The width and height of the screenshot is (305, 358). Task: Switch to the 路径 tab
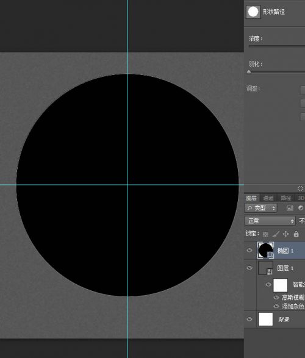pyautogui.click(x=286, y=198)
